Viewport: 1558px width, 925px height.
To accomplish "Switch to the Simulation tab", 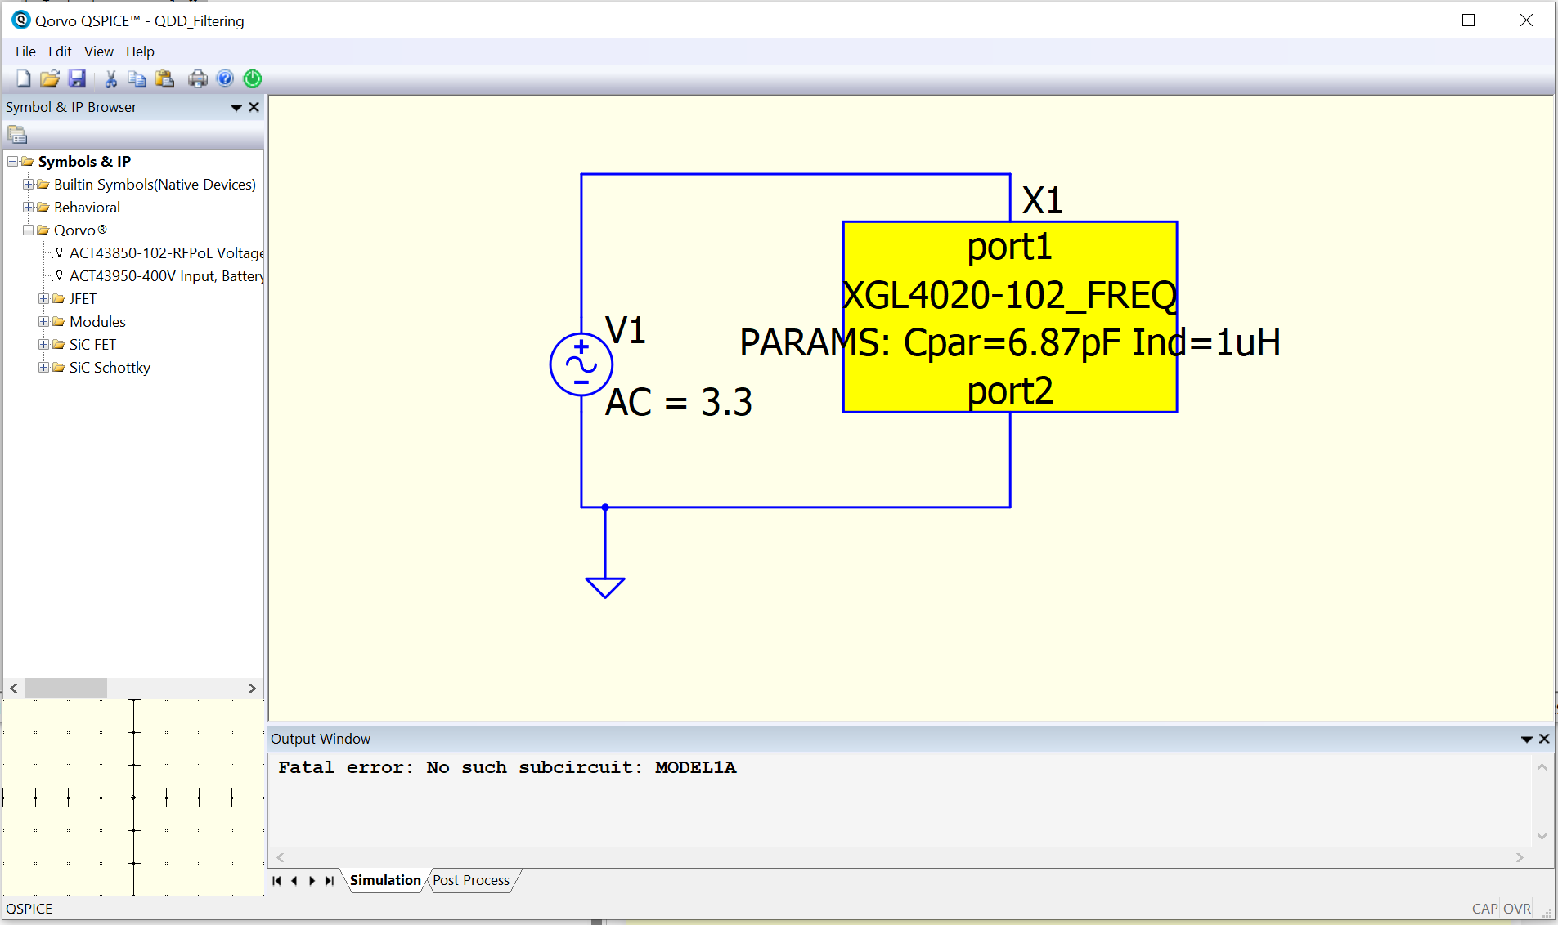I will tap(385, 880).
